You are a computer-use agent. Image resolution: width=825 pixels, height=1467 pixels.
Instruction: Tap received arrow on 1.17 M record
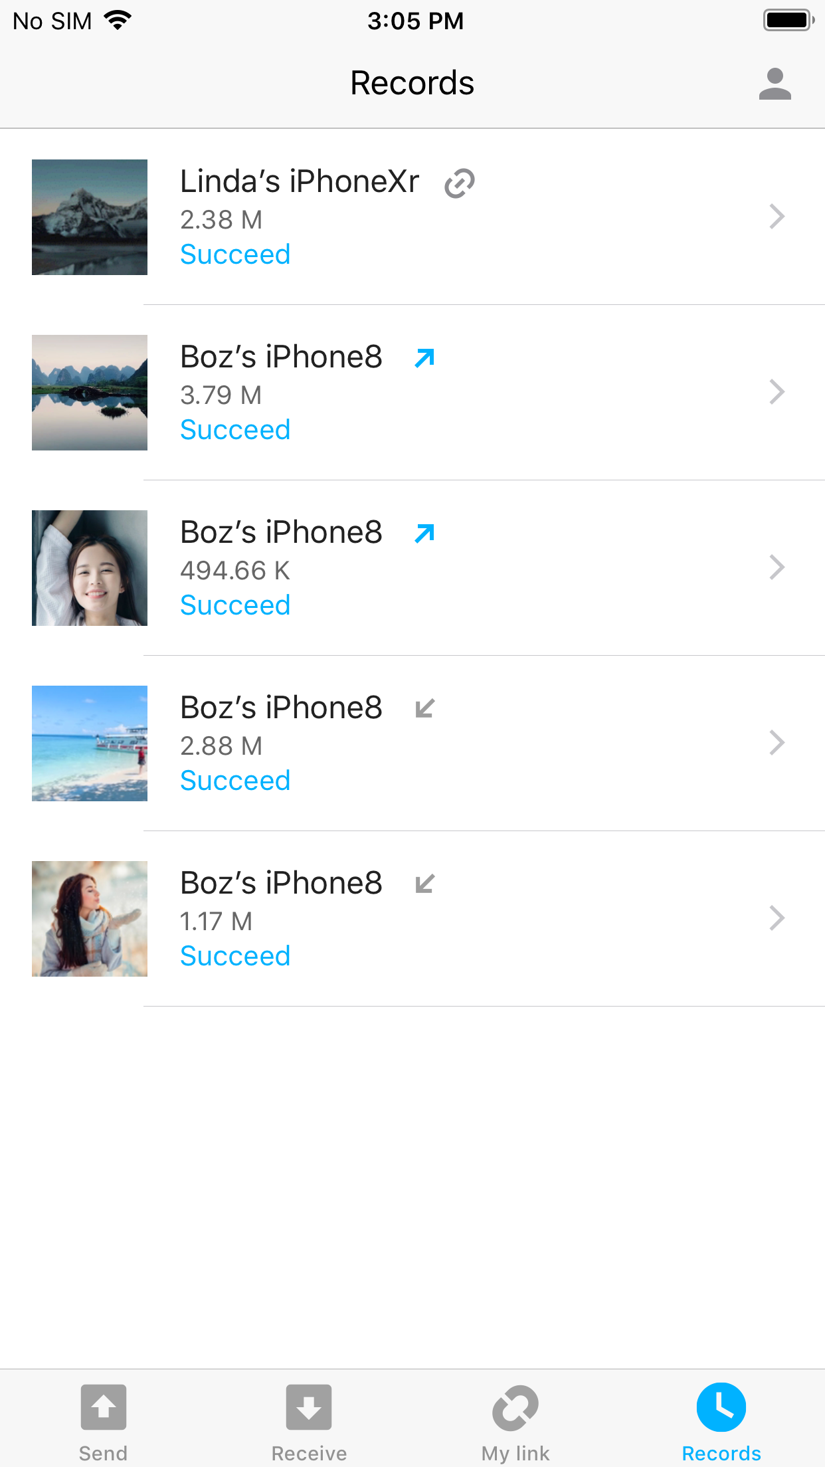[424, 884]
